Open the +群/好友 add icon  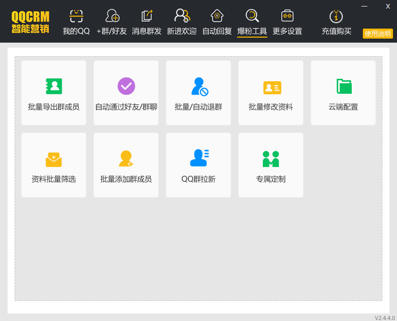[x=112, y=16]
